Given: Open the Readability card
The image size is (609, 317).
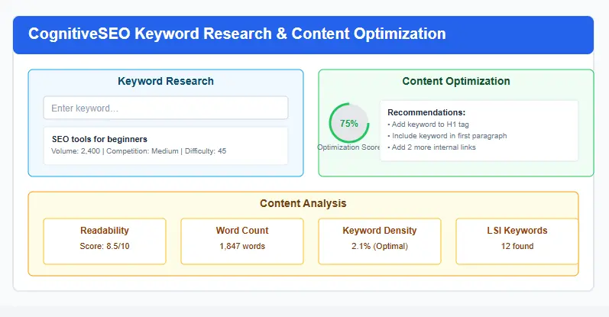Looking at the screenshot, I should coord(105,241).
